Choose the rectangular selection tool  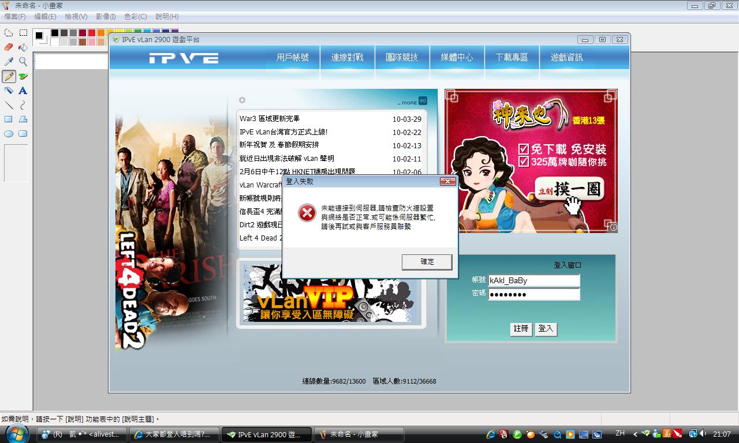23,33
